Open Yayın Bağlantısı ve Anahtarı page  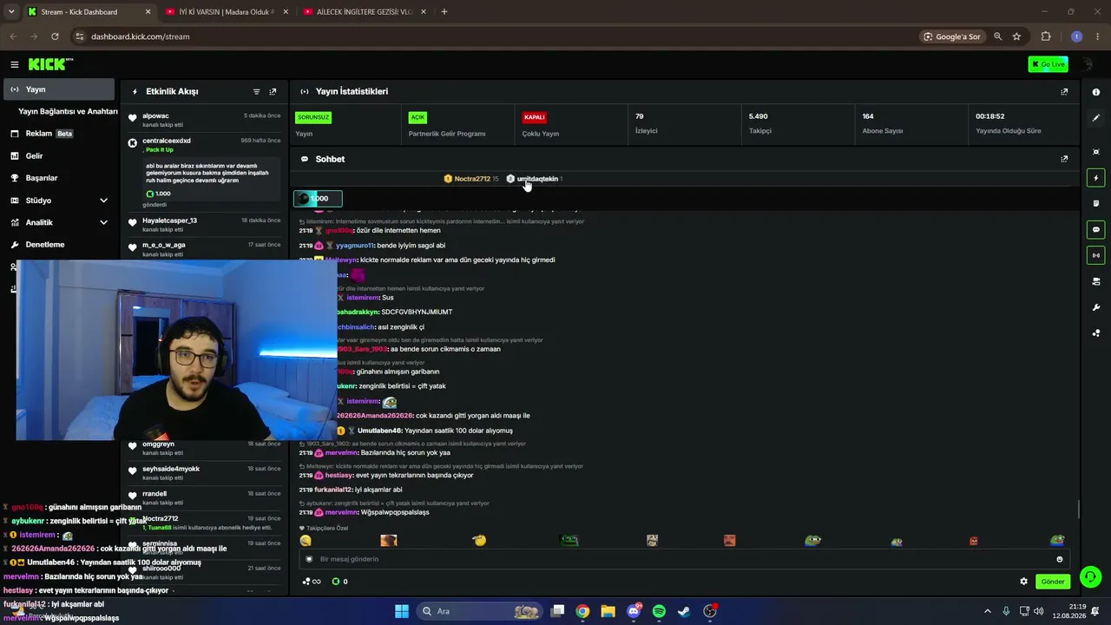[68, 111]
